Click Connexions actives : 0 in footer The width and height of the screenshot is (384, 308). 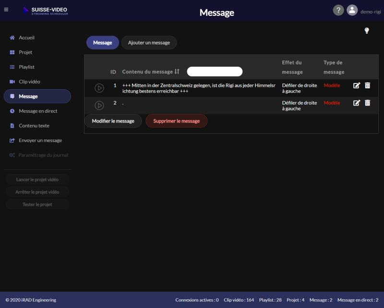click(x=197, y=300)
